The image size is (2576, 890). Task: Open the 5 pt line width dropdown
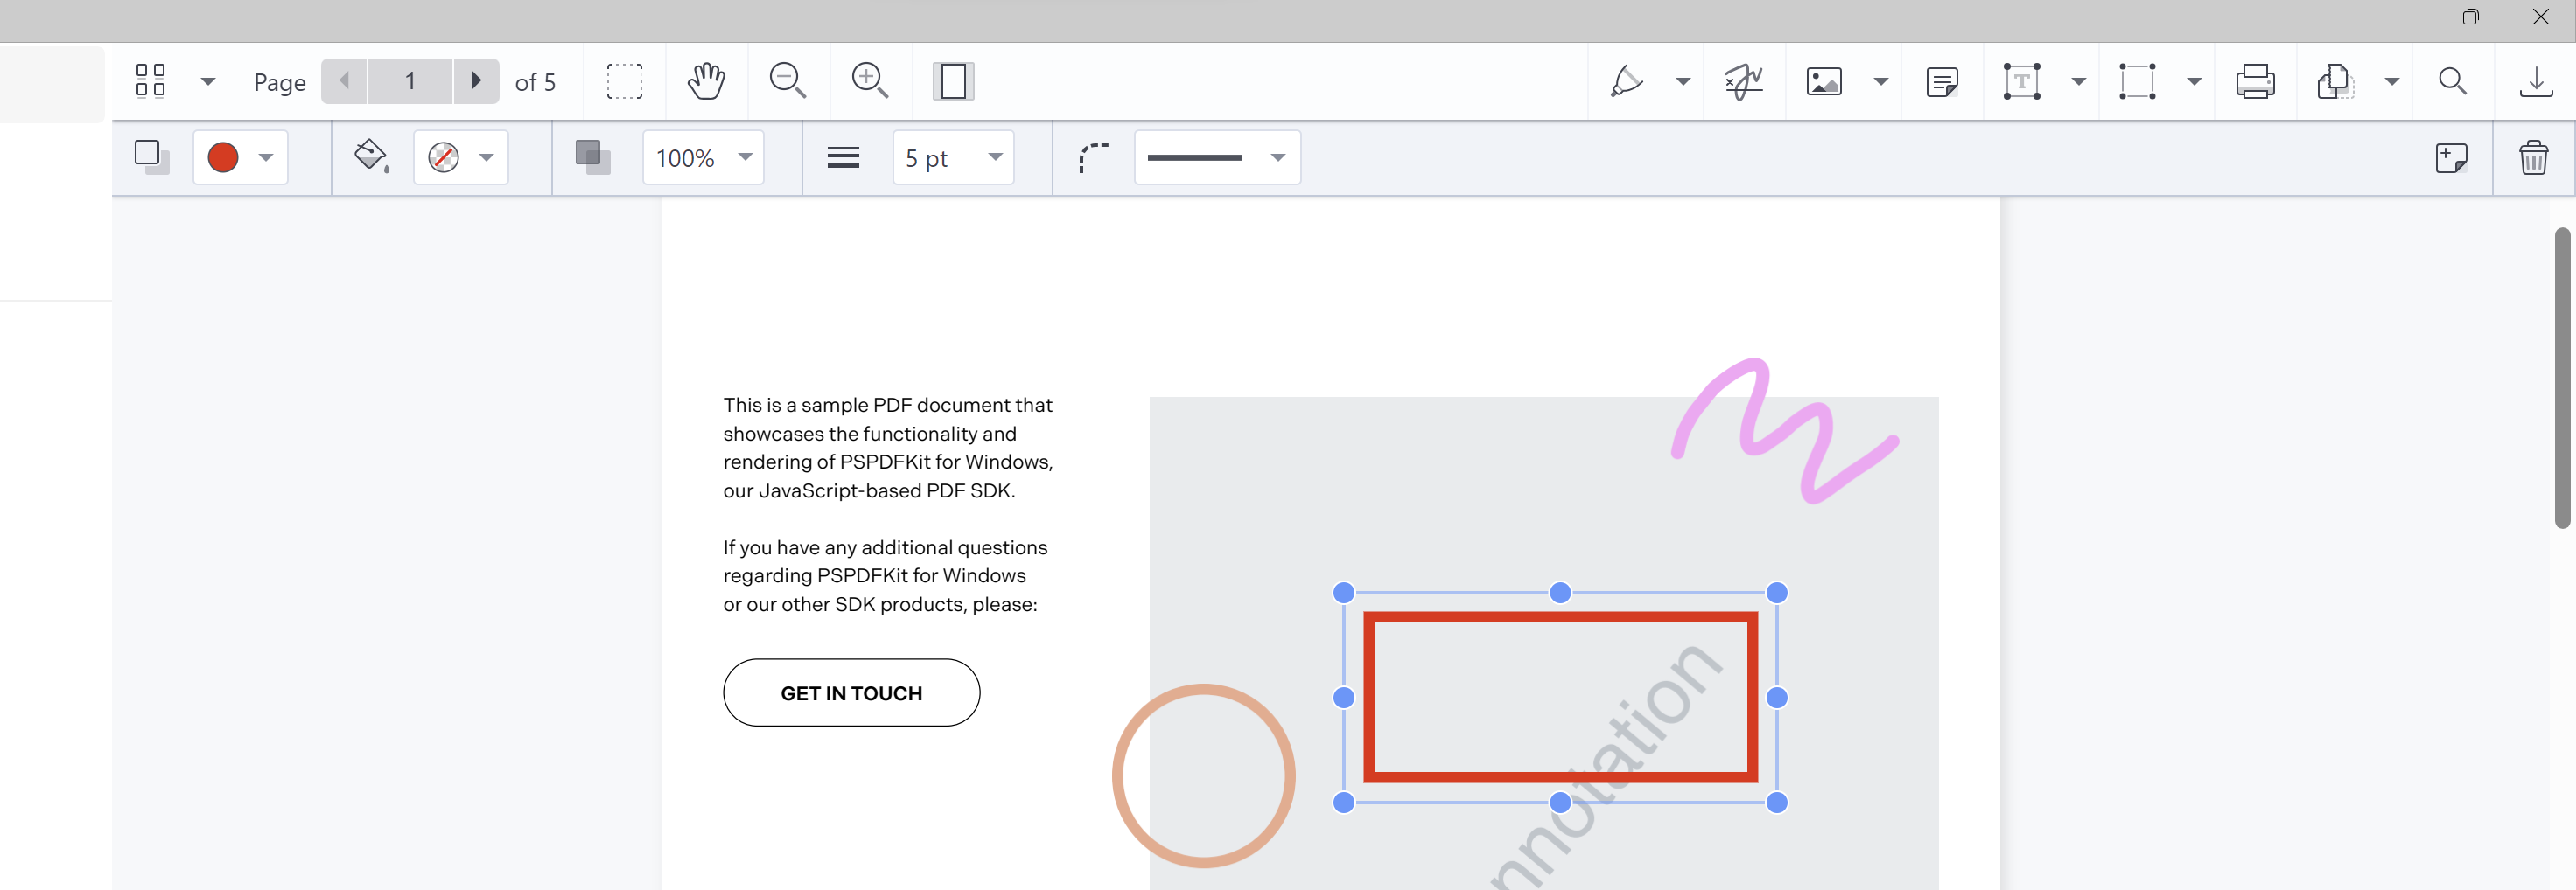[x=994, y=156]
